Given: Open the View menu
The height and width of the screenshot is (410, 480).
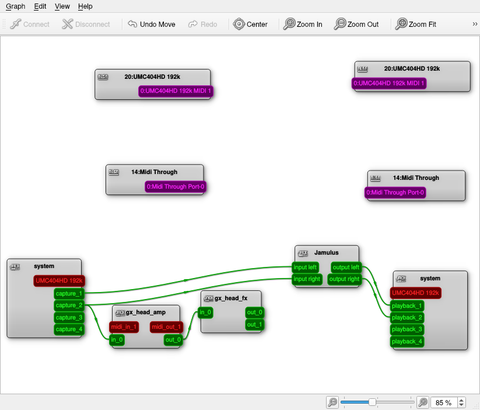Looking at the screenshot, I should pyautogui.click(x=62, y=6).
